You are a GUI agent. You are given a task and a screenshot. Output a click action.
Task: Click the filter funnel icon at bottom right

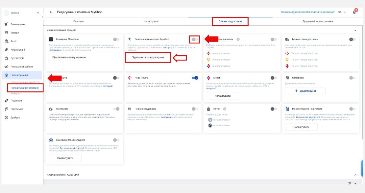350,184
